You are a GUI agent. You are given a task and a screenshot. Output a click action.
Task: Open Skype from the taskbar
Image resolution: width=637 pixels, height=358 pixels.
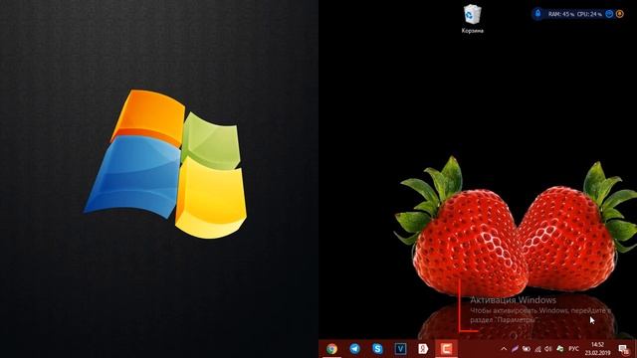pyautogui.click(x=377, y=349)
